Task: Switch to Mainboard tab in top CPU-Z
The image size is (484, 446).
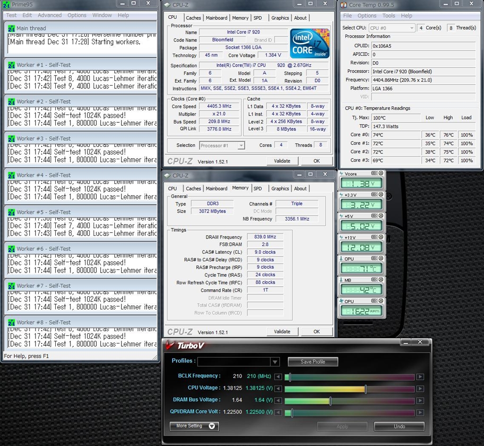Action: [216, 18]
